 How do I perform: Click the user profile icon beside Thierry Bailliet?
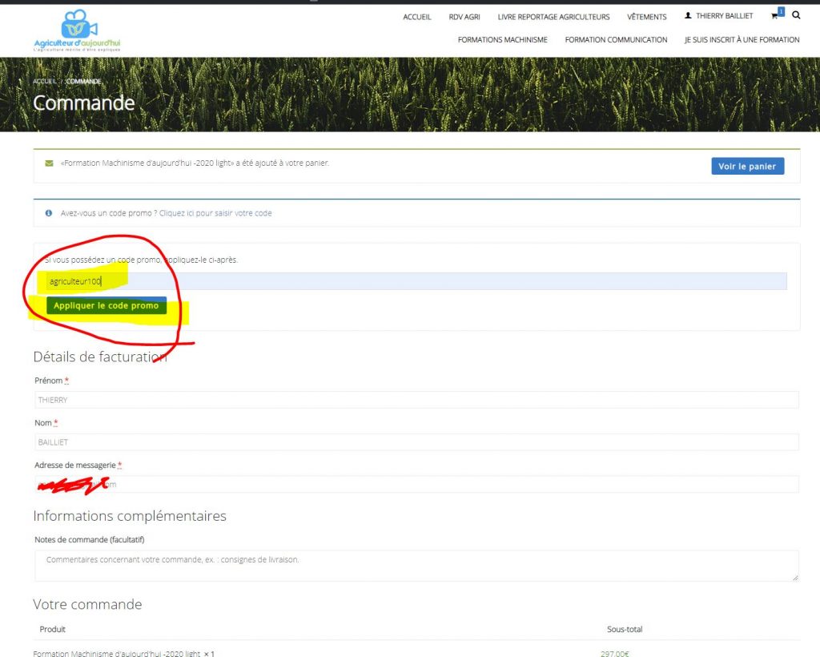688,16
